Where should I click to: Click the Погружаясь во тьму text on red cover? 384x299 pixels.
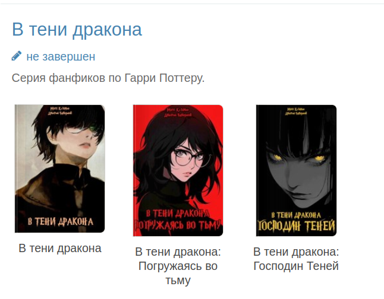pyautogui.click(x=178, y=225)
